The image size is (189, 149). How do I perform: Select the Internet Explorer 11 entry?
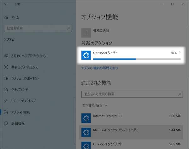[131, 118]
